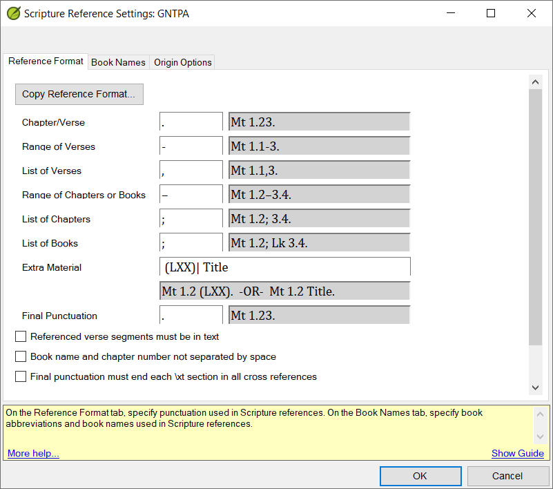The image size is (553, 489).
Task: Click the 'Final Punctuation' label
Action: (x=59, y=316)
